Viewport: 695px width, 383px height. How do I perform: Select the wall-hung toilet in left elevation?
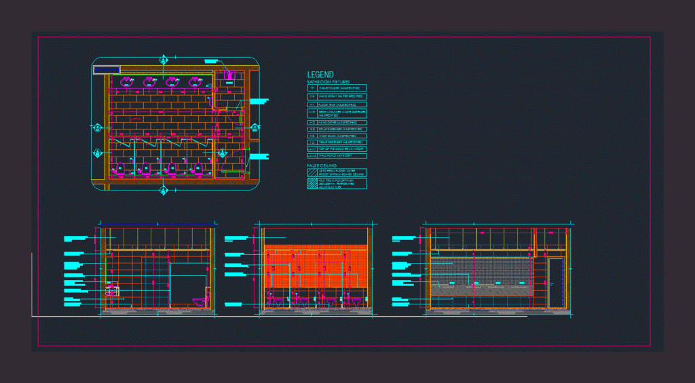coord(200,302)
